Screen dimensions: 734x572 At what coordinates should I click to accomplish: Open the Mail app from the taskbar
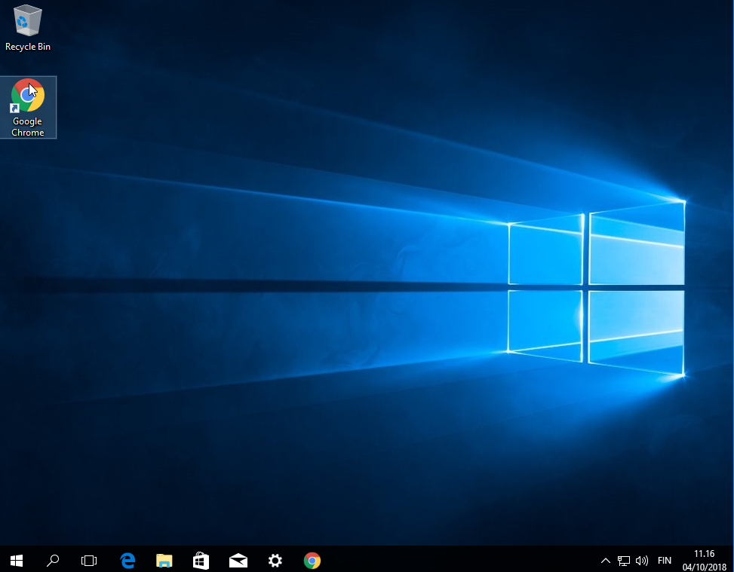(x=238, y=560)
